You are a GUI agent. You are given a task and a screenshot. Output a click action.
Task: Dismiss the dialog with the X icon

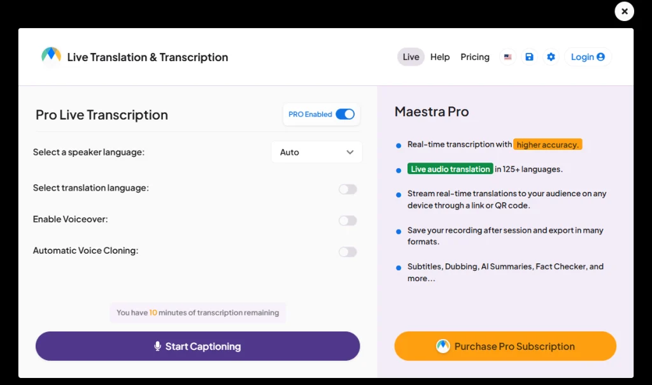[624, 11]
